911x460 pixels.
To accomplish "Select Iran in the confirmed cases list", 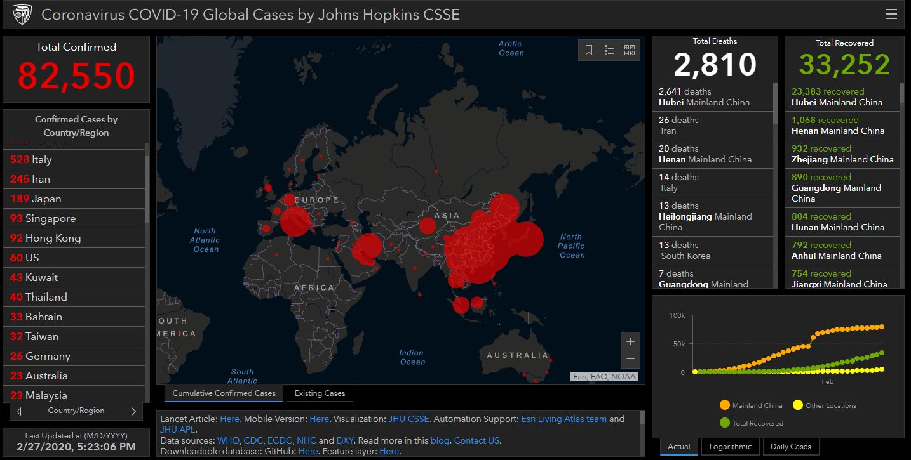I will (x=74, y=179).
